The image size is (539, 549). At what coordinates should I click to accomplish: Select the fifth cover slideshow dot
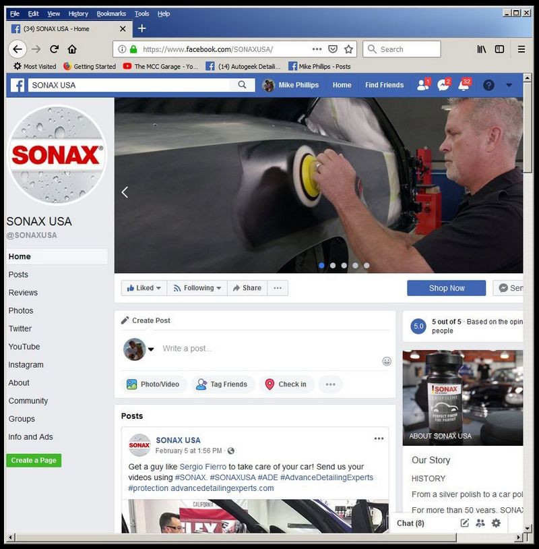click(367, 266)
